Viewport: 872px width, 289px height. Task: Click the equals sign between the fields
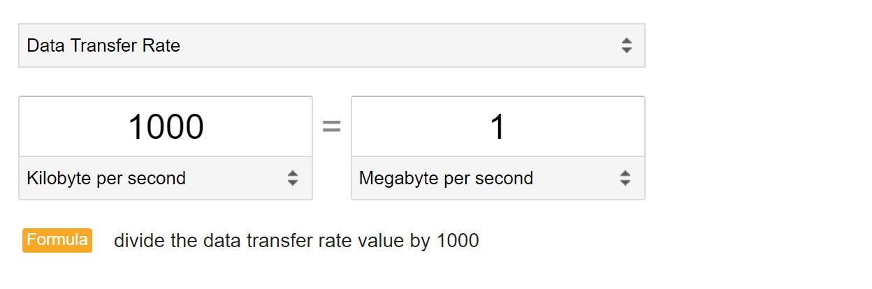[331, 127]
